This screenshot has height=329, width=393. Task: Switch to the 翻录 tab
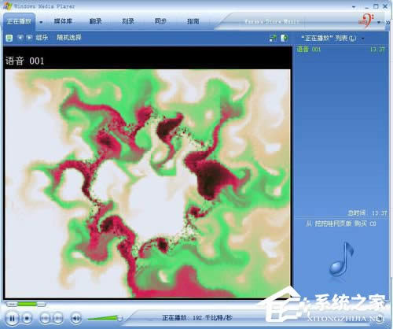[95, 21]
